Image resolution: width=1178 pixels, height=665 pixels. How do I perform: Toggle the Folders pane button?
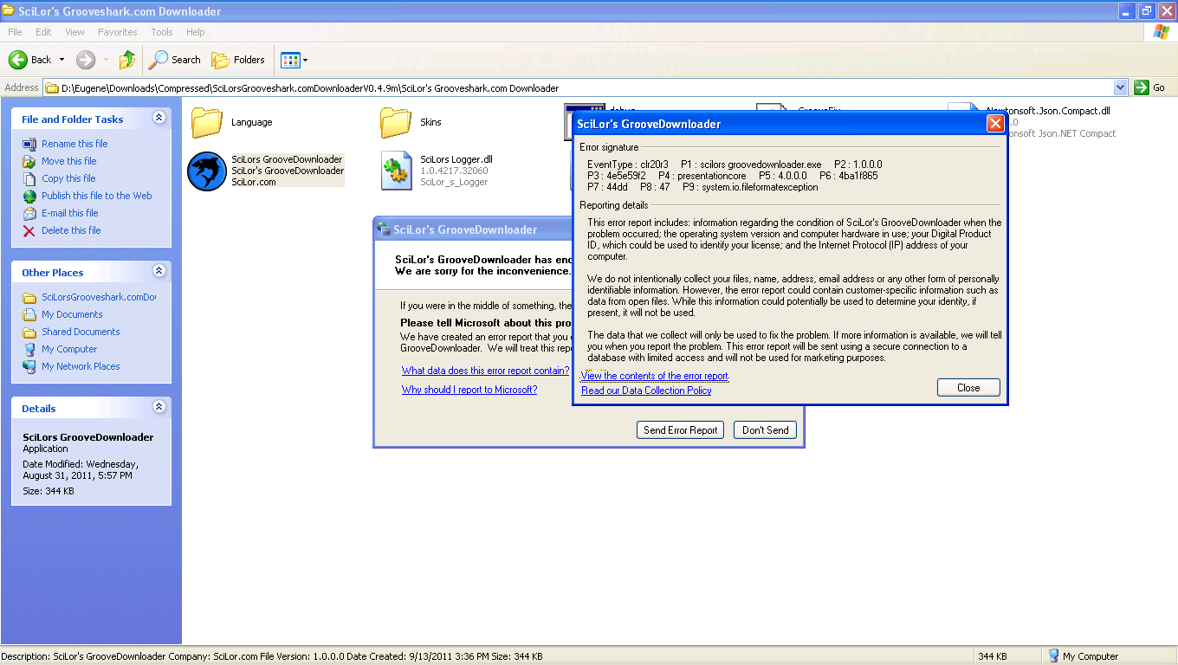click(238, 60)
